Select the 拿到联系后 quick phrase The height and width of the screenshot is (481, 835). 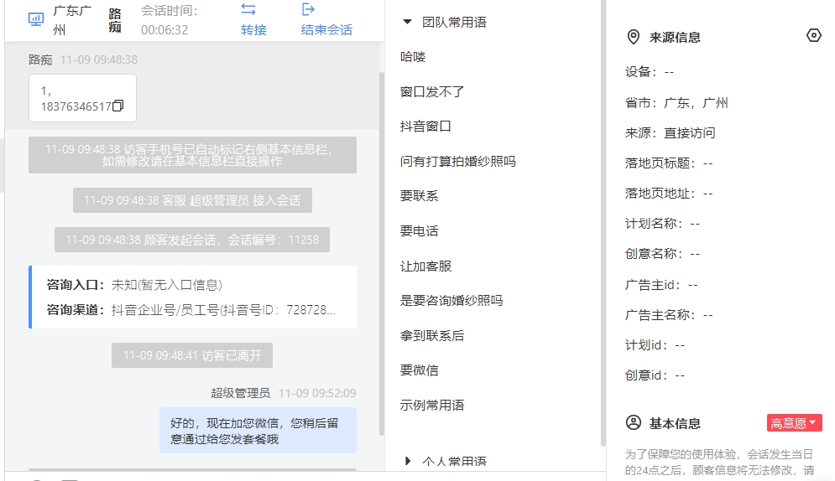coord(432,336)
